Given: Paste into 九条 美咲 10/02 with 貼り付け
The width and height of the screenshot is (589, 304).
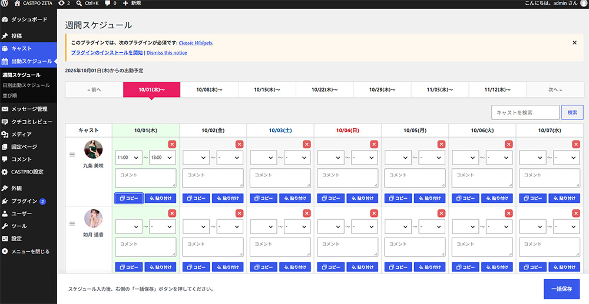Looking at the screenshot, I should [227, 198].
